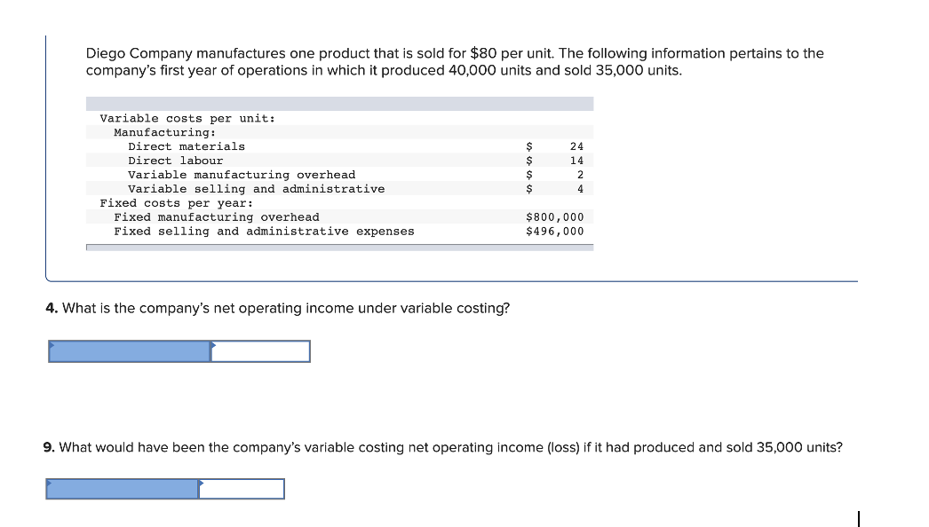Click the white answer field for question 4
Screen dimensions: 929x527
[261, 351]
